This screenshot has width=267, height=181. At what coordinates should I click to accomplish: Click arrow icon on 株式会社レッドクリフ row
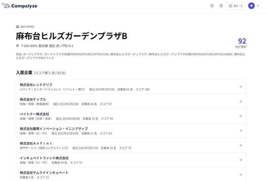pyautogui.click(x=241, y=87)
